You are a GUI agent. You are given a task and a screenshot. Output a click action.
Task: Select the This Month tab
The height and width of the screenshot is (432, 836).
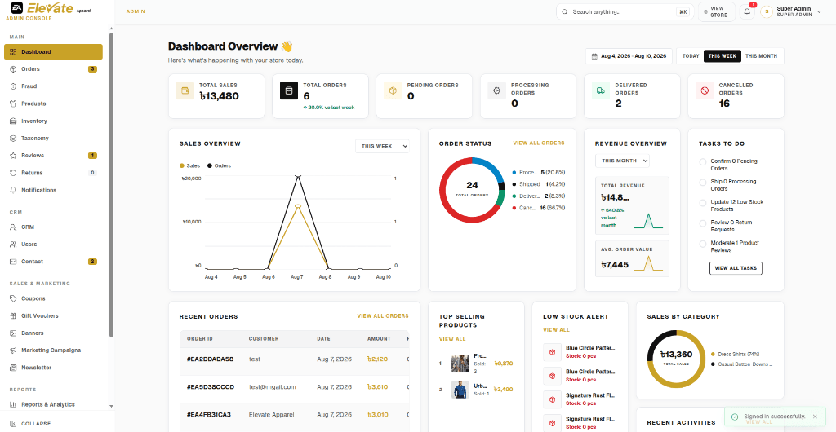[762, 56]
